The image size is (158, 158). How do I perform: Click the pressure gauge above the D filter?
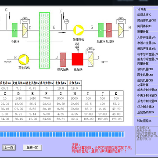coord(25,19)
